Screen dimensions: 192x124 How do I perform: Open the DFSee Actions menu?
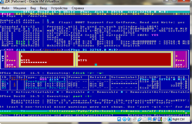67,14
